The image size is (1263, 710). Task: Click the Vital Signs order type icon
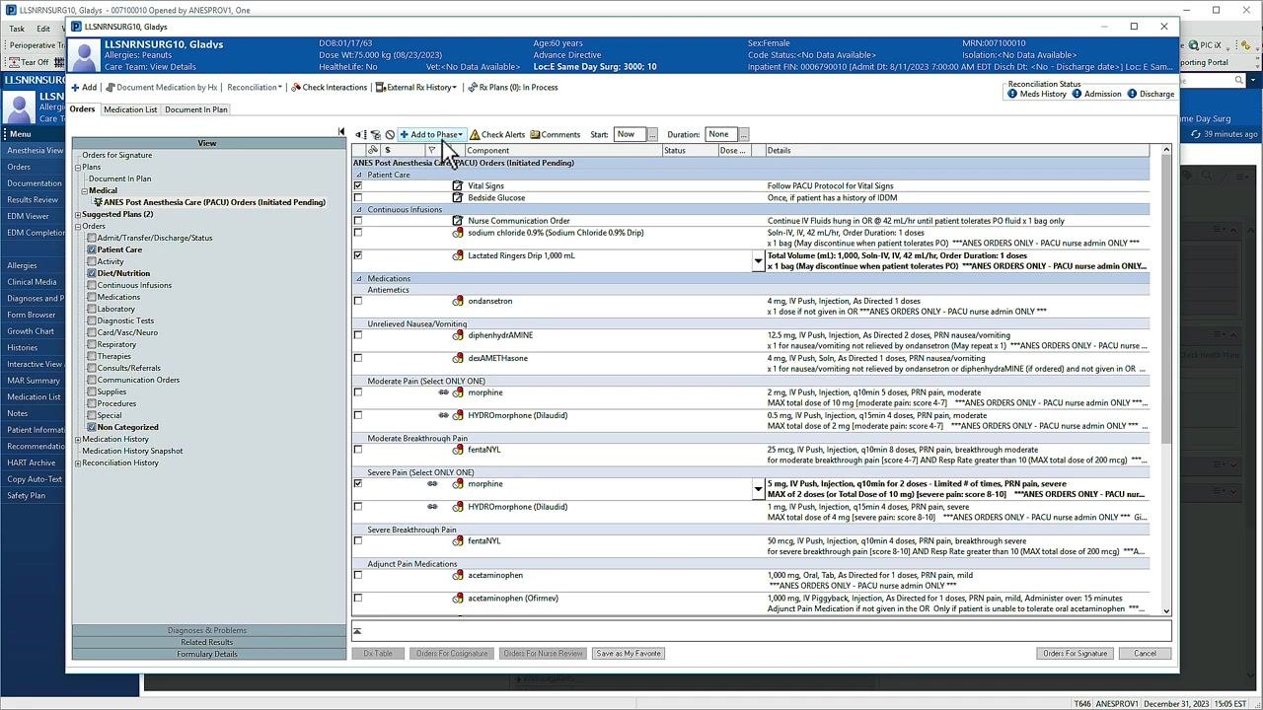pos(458,185)
